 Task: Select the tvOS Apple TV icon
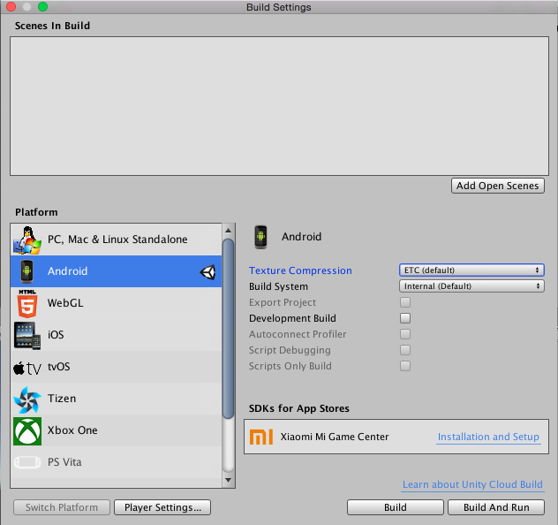tap(27, 368)
